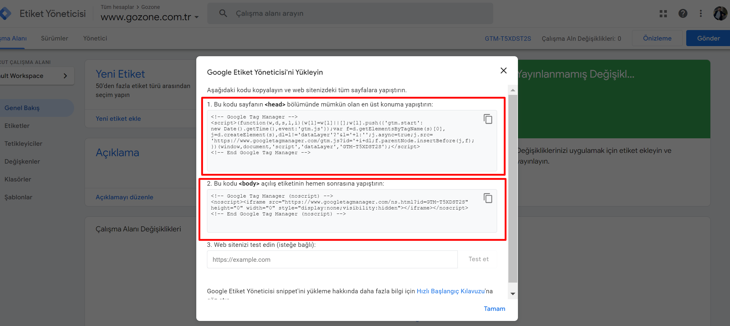Click the copy icon for body snippet
Viewport: 730px width, 326px height.
pyautogui.click(x=489, y=197)
